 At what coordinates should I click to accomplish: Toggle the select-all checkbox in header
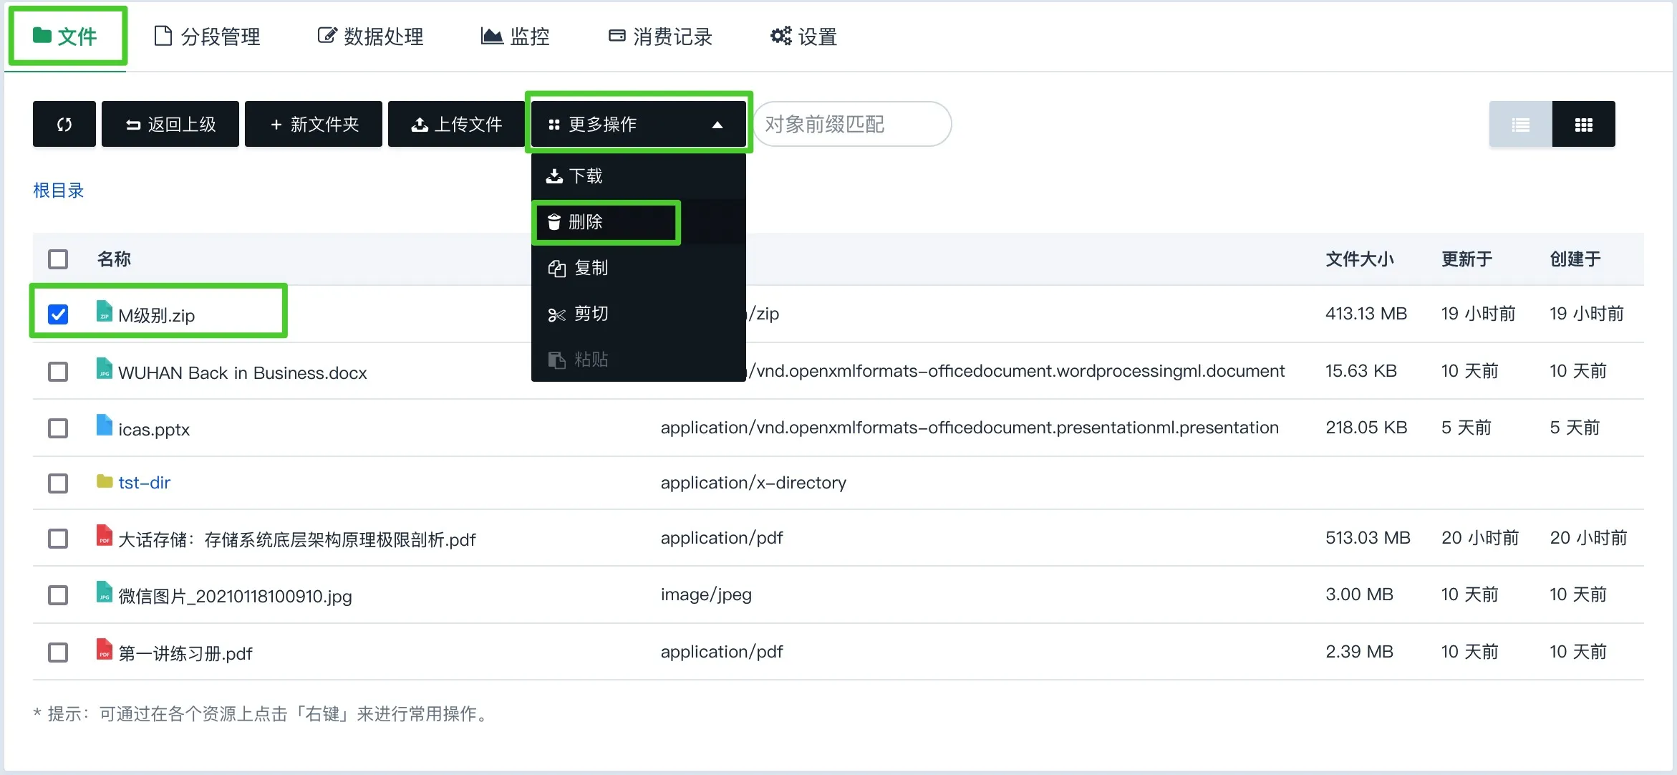click(x=58, y=259)
